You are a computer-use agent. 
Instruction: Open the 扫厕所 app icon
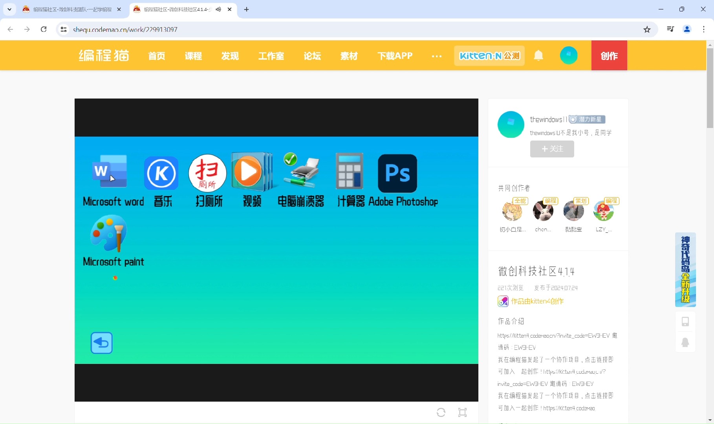[207, 173]
